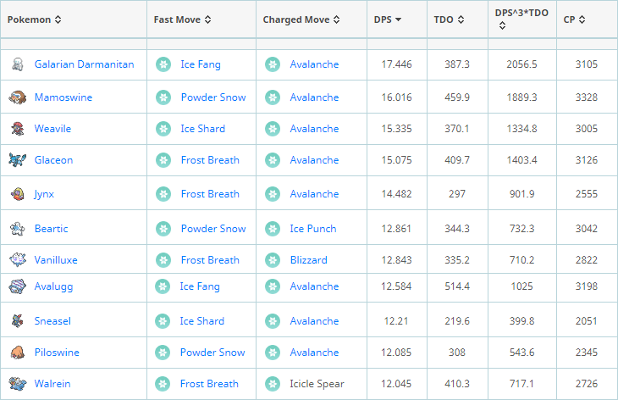Click Weavile sprite icon

(17, 129)
